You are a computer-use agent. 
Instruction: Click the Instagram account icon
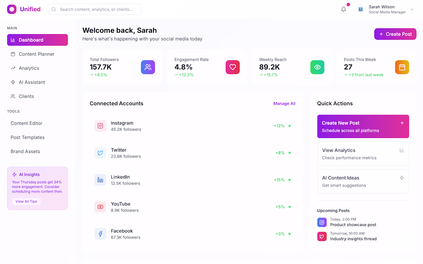click(x=100, y=126)
